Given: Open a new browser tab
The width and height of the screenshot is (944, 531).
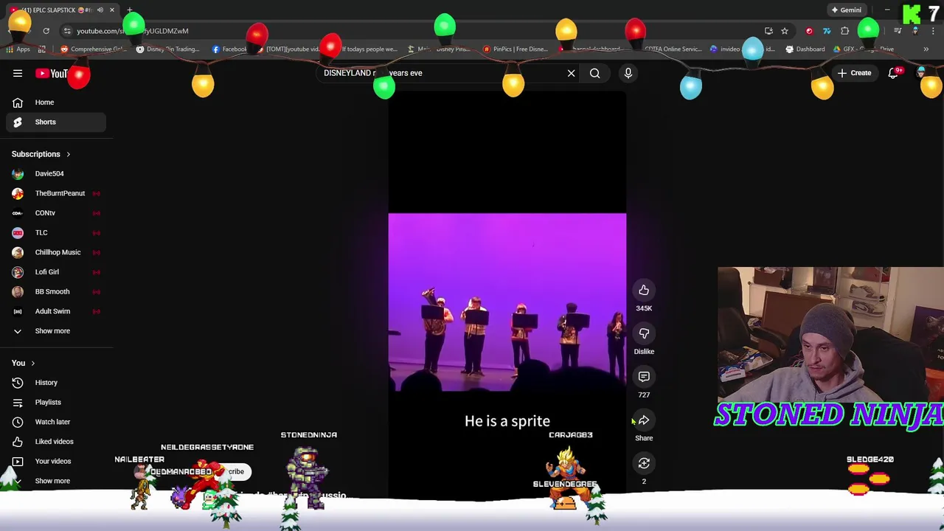Looking at the screenshot, I should (129, 10).
